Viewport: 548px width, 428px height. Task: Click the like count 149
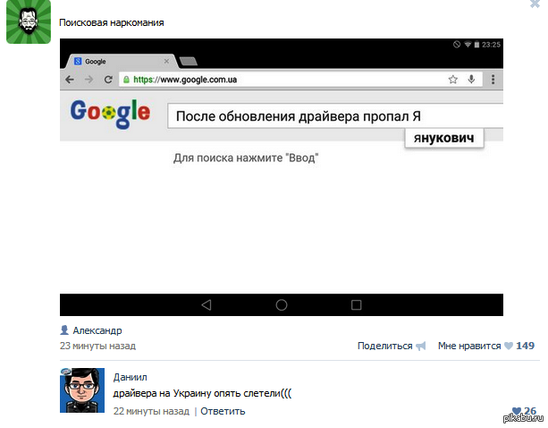click(x=526, y=346)
